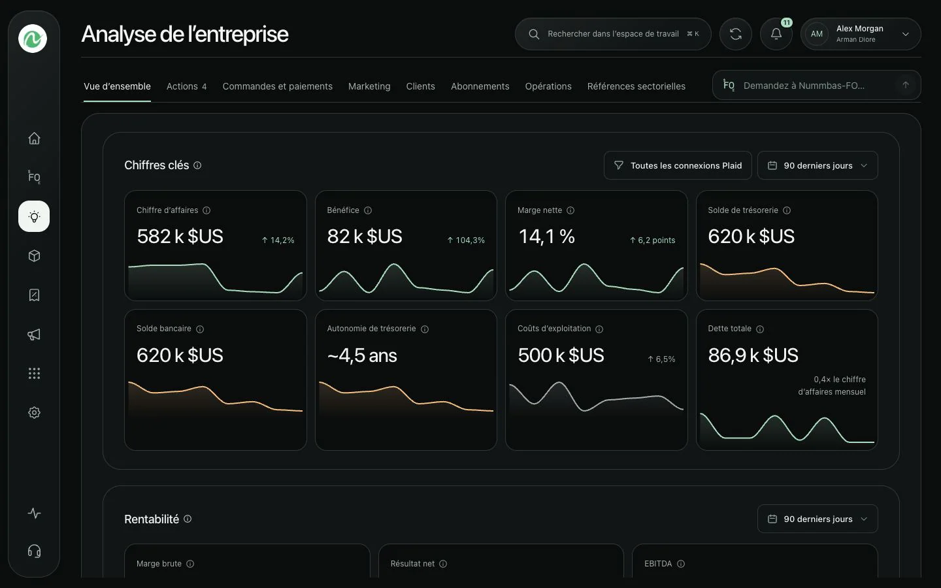The image size is (941, 588).
Task: Click the 86,9 k $US total debt value
Action: [x=753, y=355]
